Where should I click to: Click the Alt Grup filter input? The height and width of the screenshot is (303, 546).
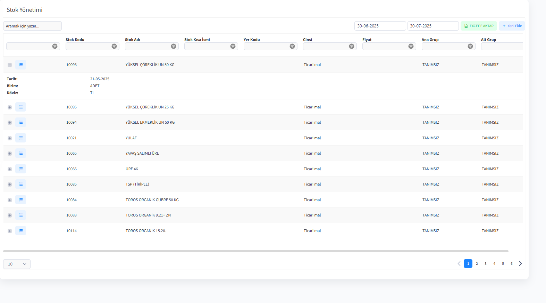[x=502, y=46]
